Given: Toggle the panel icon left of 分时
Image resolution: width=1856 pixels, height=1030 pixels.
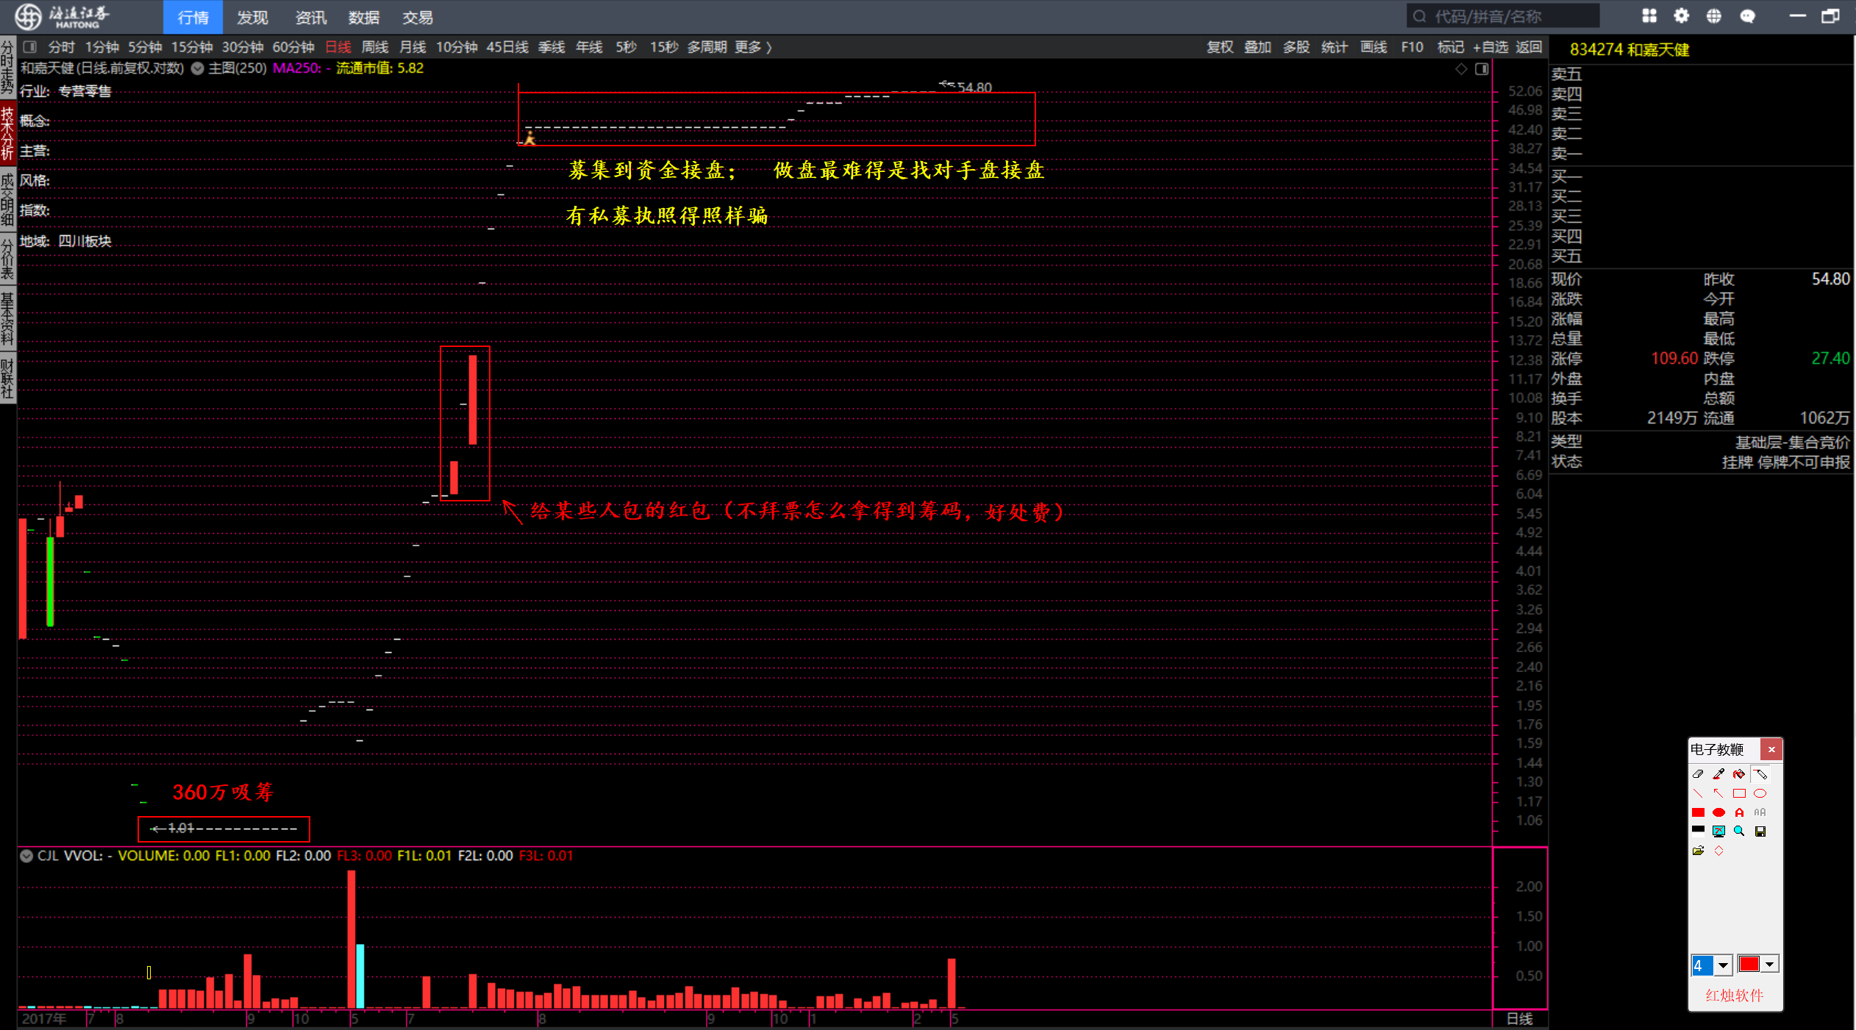Looking at the screenshot, I should (x=30, y=47).
